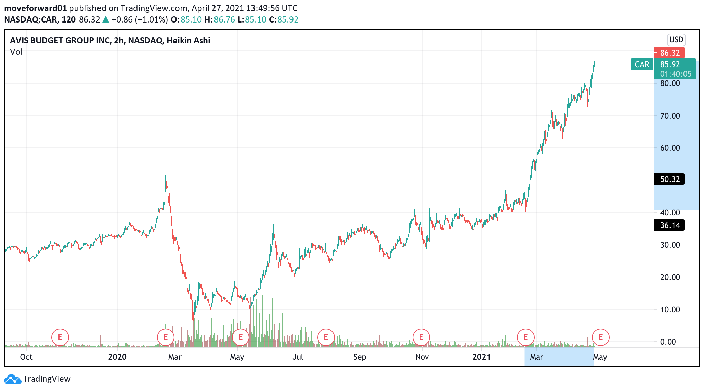Click the earnings marker at May 2021
The image size is (704, 391).
[x=601, y=337]
